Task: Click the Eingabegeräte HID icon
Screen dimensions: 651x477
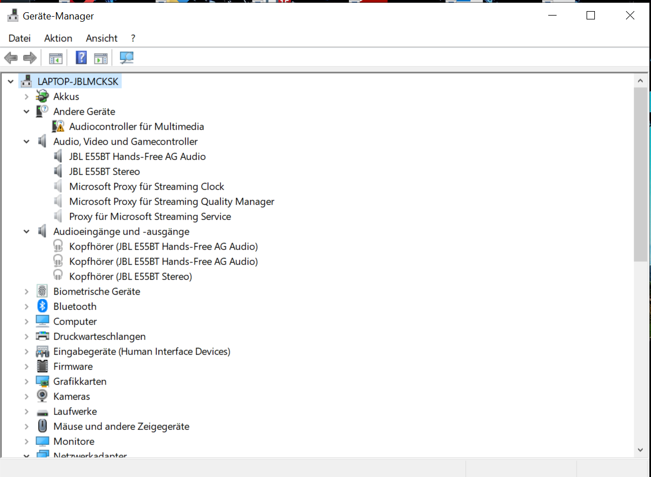Action: (x=42, y=351)
